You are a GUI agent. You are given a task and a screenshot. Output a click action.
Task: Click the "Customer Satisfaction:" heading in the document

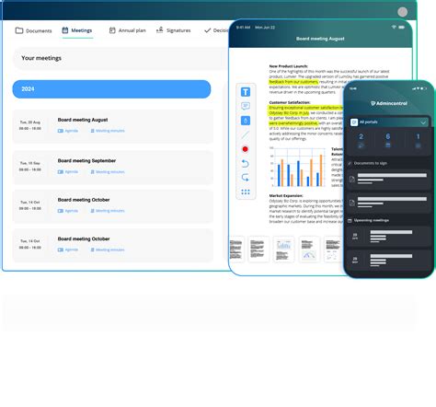(x=290, y=102)
